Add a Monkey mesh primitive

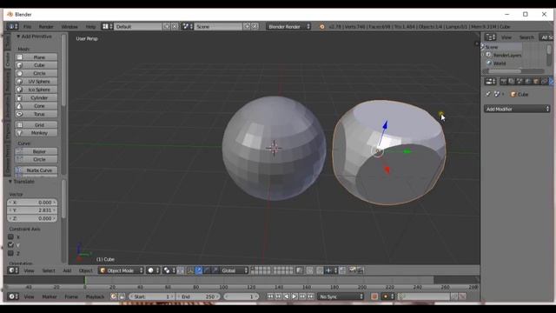(36, 133)
